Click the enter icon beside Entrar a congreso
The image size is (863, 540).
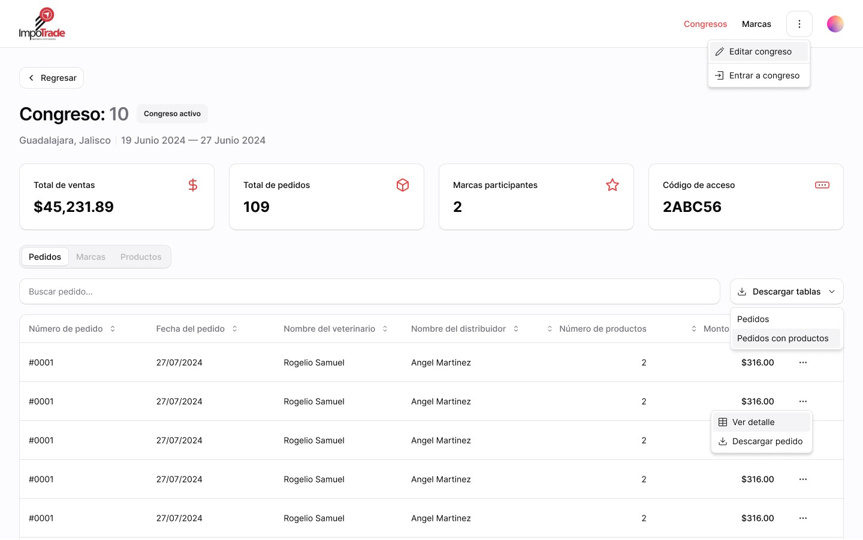pos(719,75)
